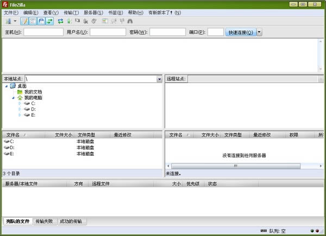This screenshot has height=236, width=326.
Task: Click the process queue toolbar icon
Action: (69, 21)
